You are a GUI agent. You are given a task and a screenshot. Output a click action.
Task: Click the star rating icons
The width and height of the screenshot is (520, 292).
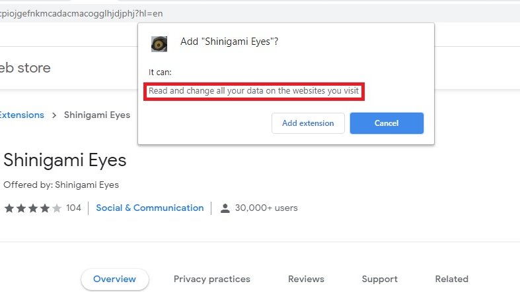[x=33, y=208]
